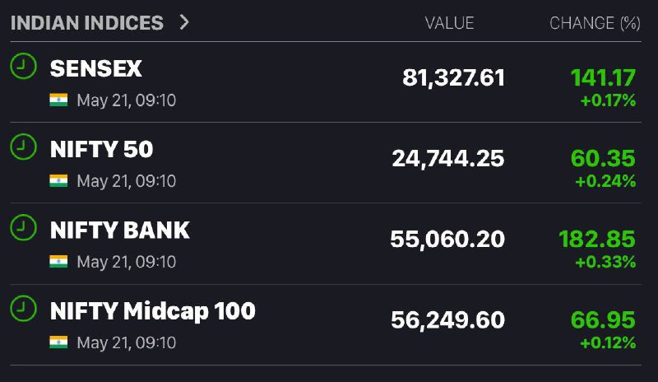Click the India flag under NIFTY Midcap 100
The width and height of the screenshot is (658, 382).
(x=58, y=342)
